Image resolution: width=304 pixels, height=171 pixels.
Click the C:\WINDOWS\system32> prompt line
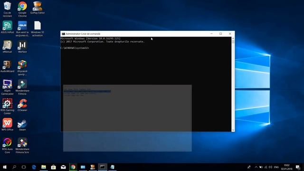pyautogui.click(x=75, y=48)
